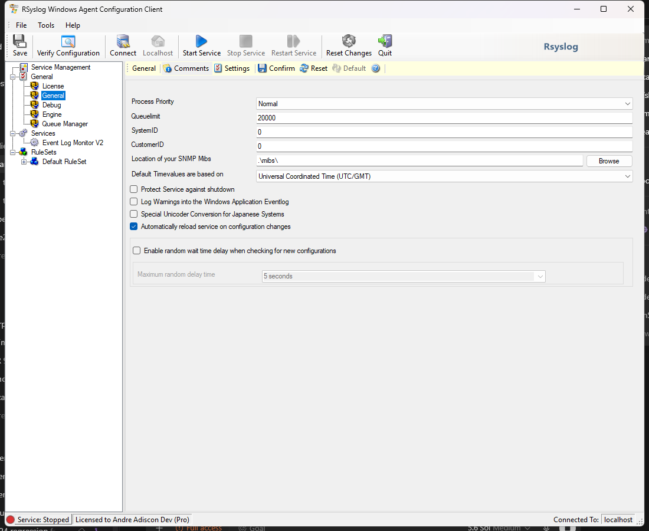Select the Engine node icon
Image resolution: width=649 pixels, height=531 pixels.
point(35,114)
